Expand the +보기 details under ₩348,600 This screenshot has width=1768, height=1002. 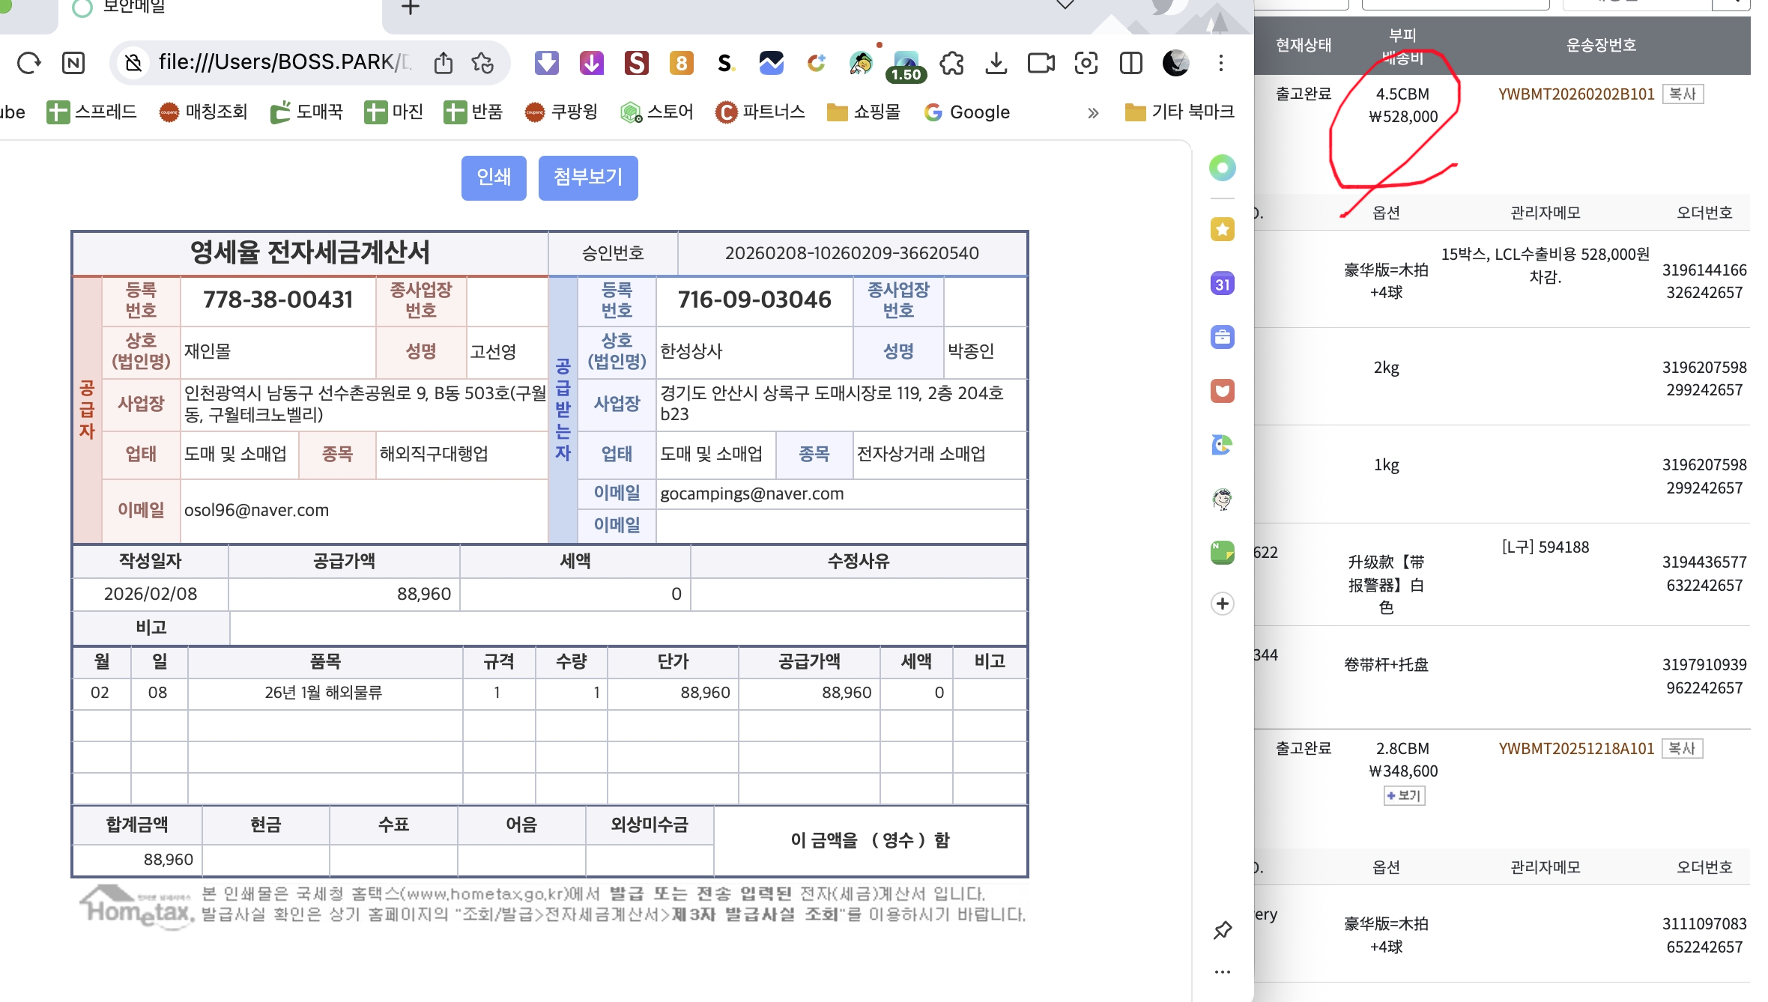tap(1404, 795)
